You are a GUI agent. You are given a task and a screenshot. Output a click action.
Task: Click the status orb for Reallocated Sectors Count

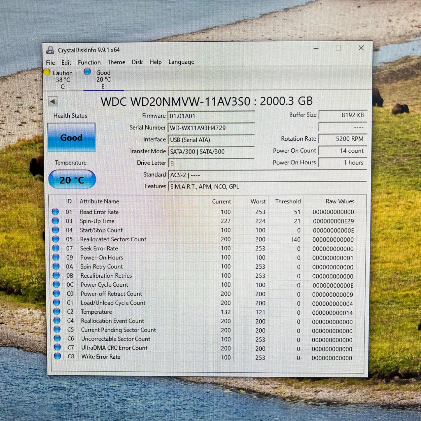(56, 239)
